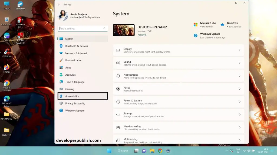
Task: Click inside the Find a setting field
Action: (x=83, y=29)
